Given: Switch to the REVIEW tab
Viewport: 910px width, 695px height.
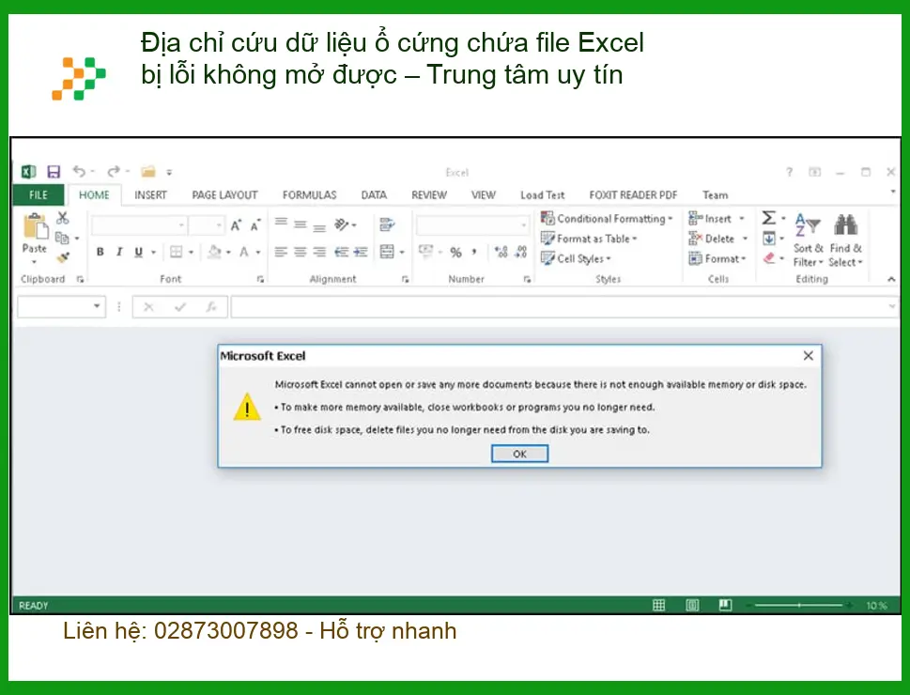Looking at the screenshot, I should click(429, 195).
